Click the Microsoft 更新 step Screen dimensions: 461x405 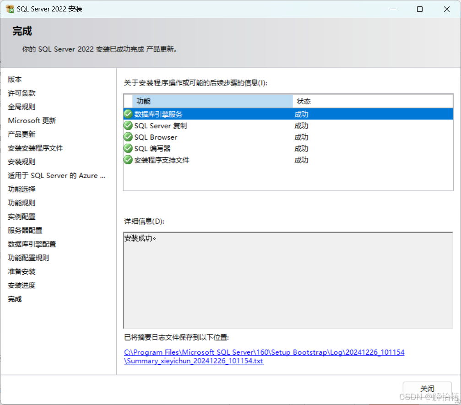[32, 120]
